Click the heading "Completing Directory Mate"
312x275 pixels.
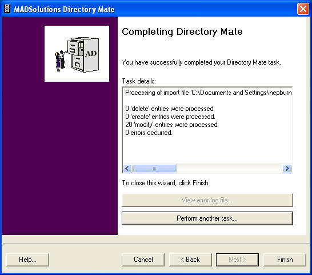[x=182, y=32]
